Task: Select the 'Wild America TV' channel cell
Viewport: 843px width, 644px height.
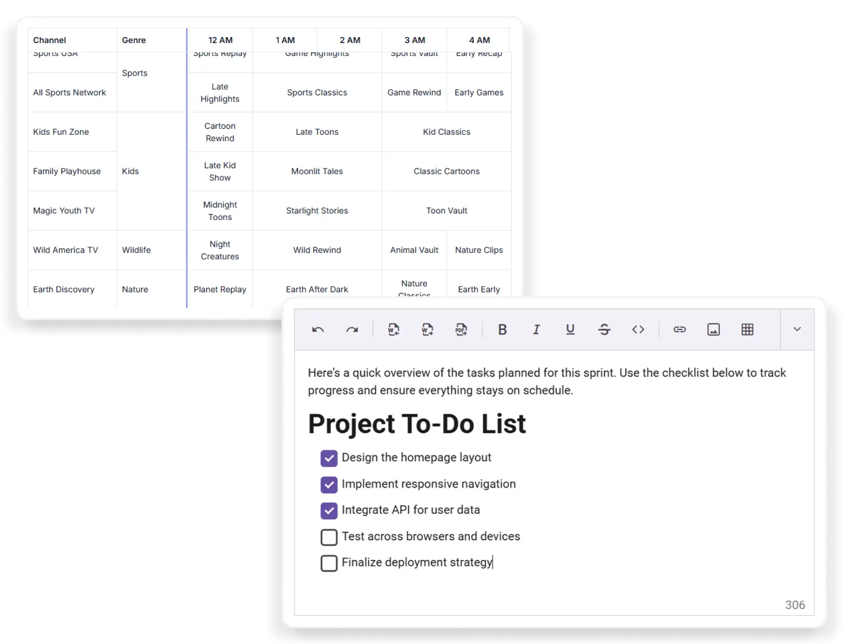Action: point(72,250)
